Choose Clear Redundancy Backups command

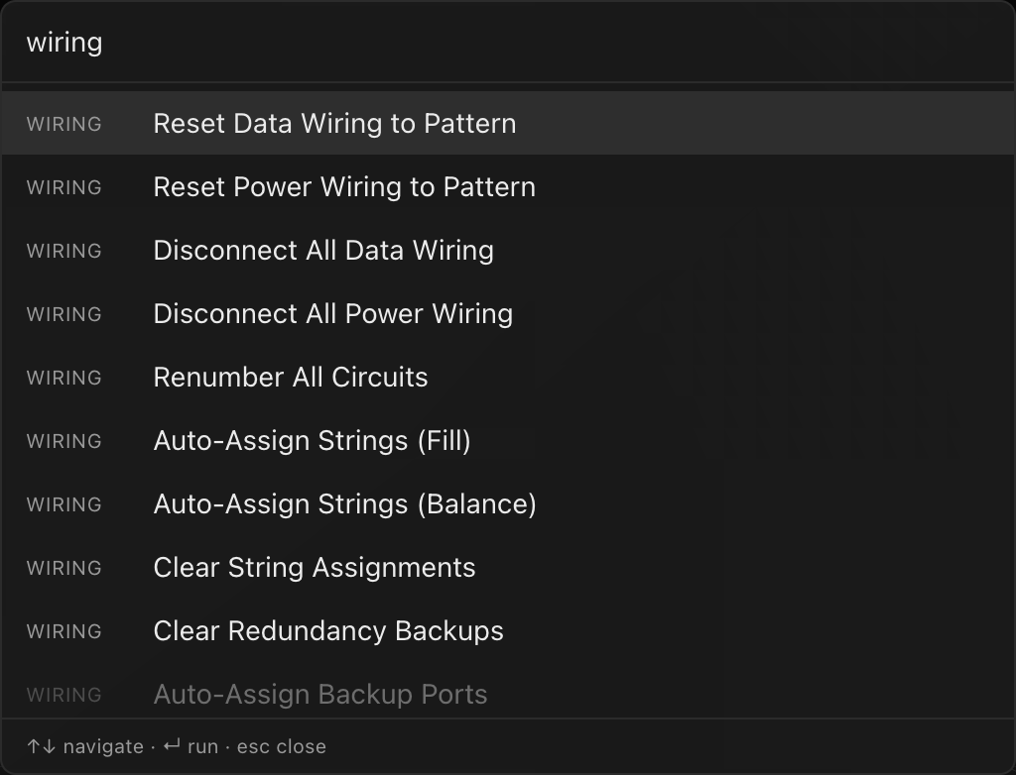click(508, 630)
